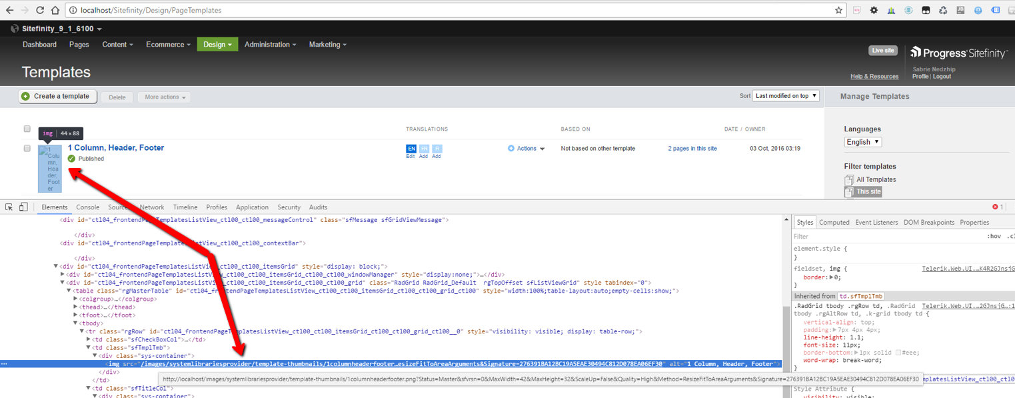Screen dimensions: 1015x398
Task: Open the All Templates filter icon
Action: click(x=849, y=180)
